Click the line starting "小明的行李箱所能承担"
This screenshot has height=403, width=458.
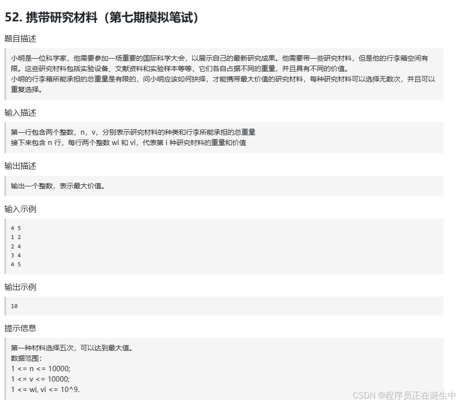point(223,79)
